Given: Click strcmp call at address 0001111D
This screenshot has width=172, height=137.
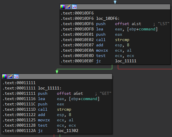Looking at the screenshot, I should (64, 110).
